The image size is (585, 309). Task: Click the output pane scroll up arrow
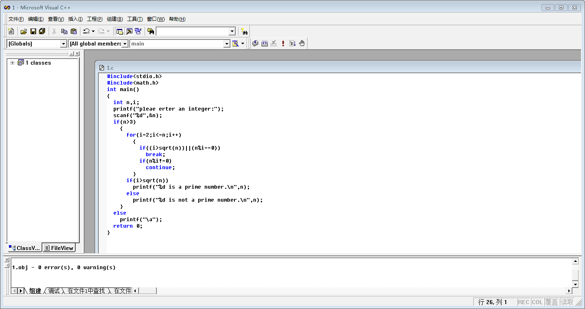click(x=575, y=261)
